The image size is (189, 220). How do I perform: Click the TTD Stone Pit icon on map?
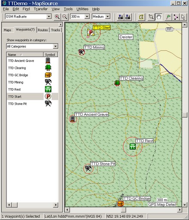[88, 168]
